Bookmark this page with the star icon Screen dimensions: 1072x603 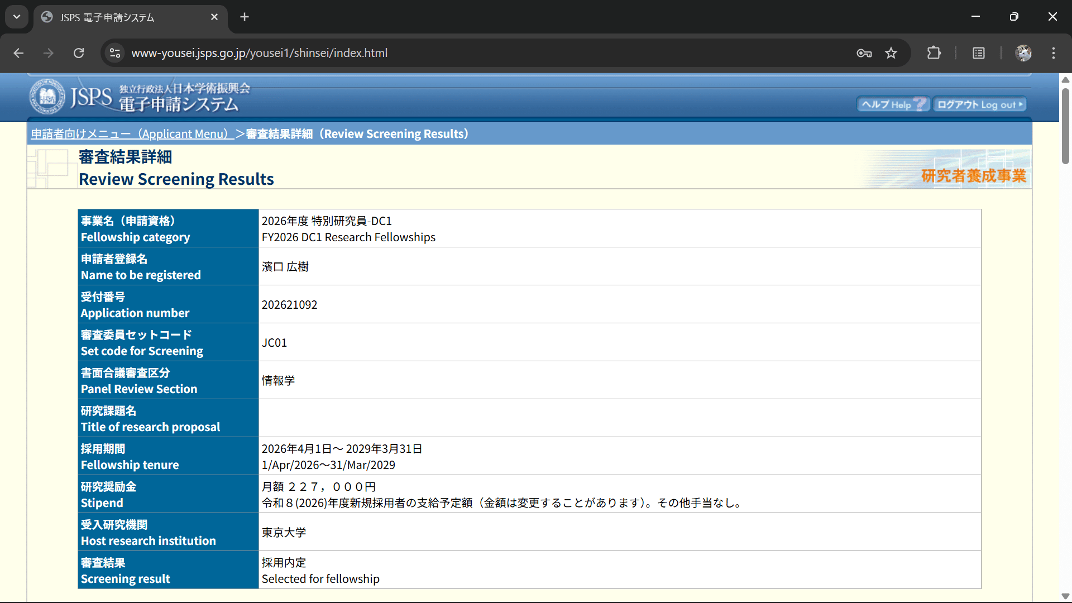tap(891, 53)
